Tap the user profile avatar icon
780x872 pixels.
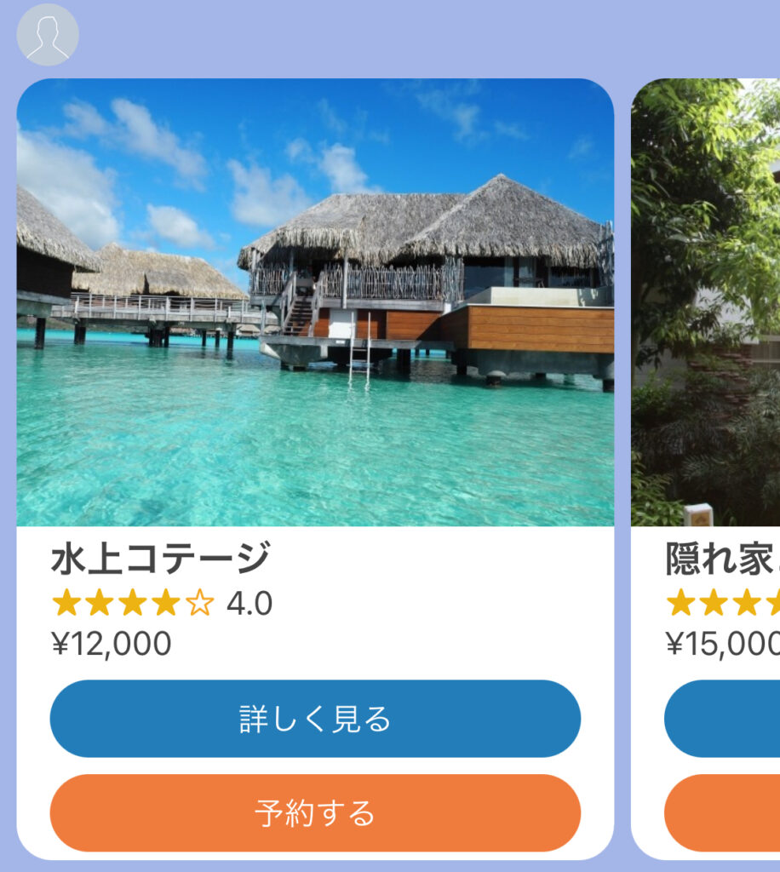(x=48, y=34)
